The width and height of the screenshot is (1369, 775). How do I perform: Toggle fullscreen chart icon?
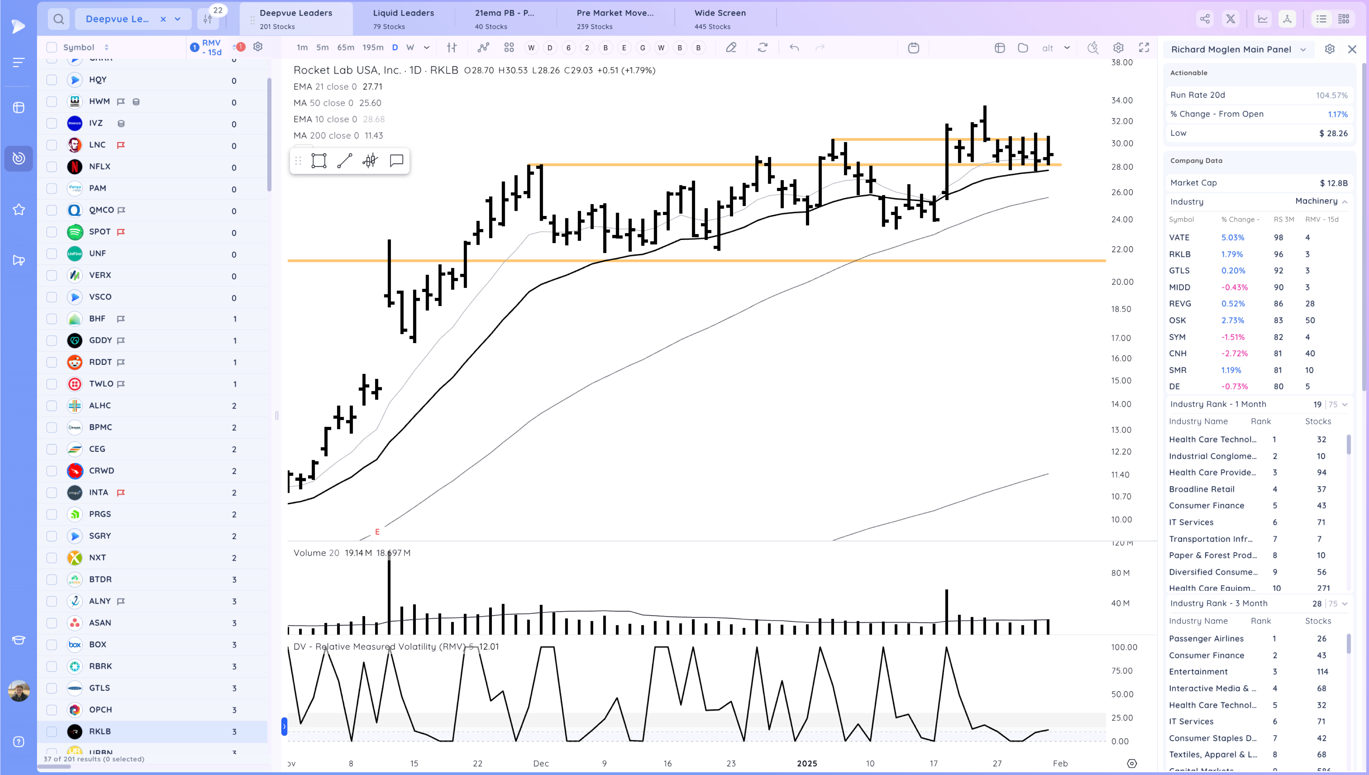click(x=1143, y=48)
